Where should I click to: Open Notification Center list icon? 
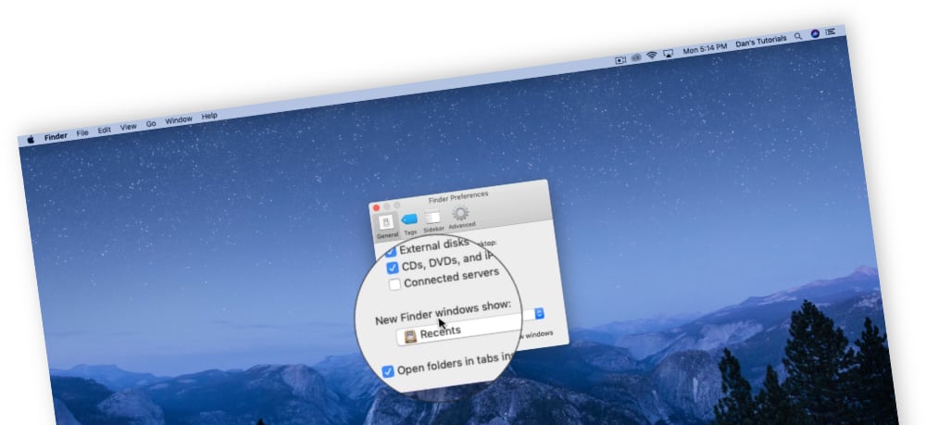tap(830, 31)
